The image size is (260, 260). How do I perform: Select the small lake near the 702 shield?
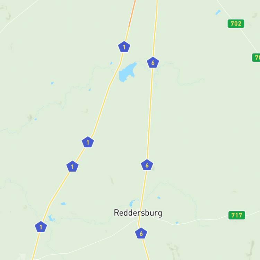coord(218,12)
